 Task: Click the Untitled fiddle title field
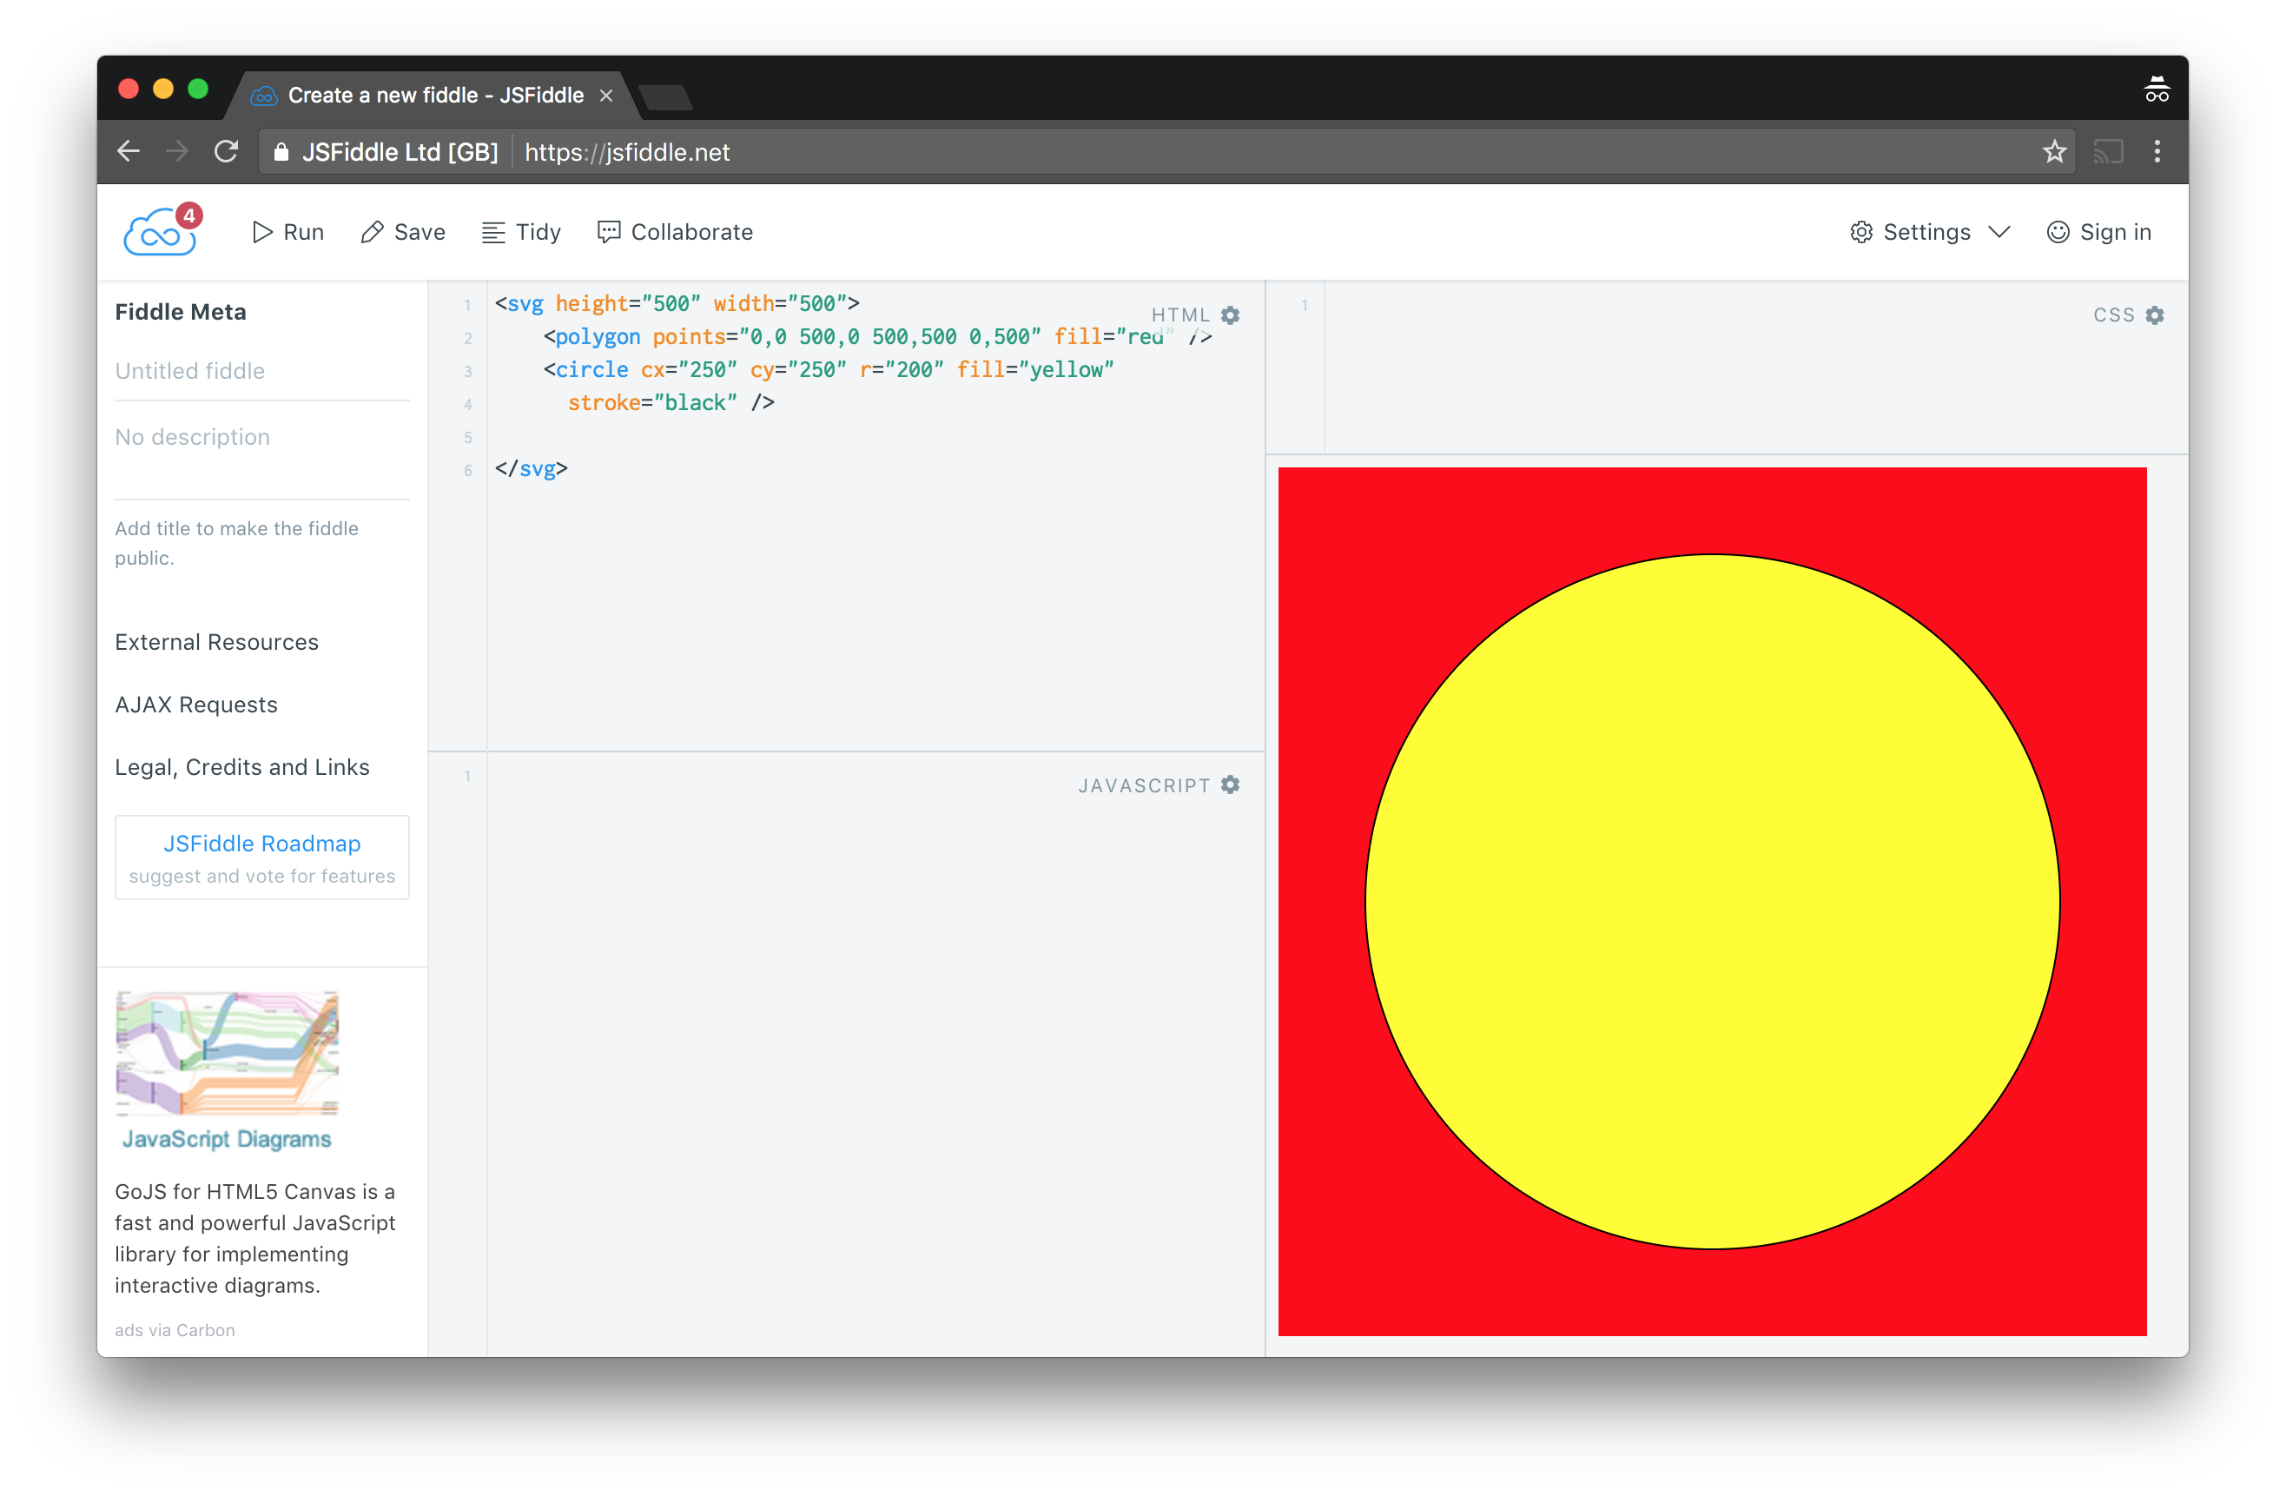(261, 371)
